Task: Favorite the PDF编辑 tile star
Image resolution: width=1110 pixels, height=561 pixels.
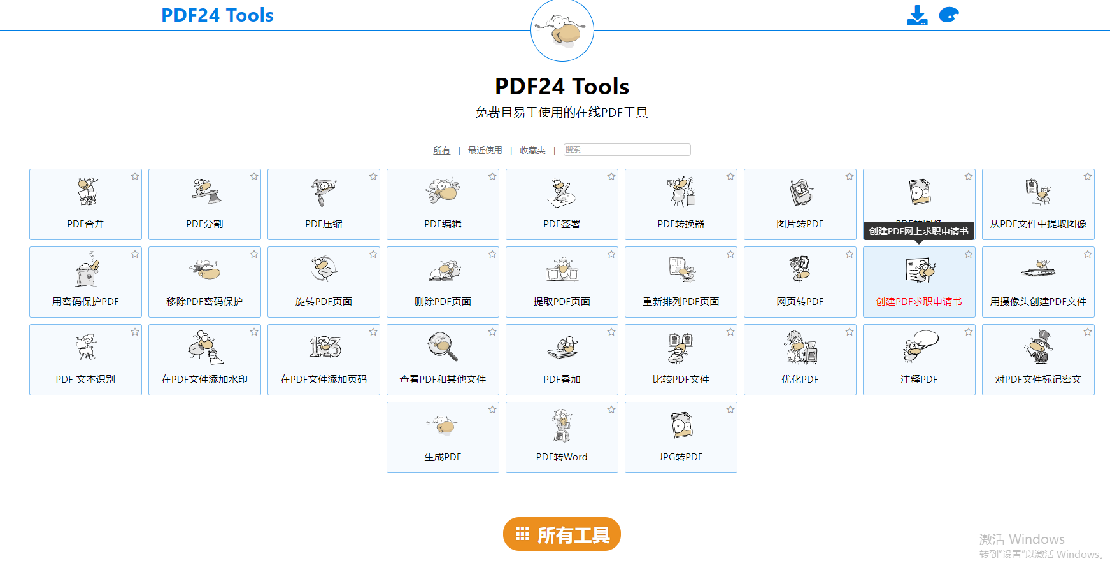Action: pos(492,176)
